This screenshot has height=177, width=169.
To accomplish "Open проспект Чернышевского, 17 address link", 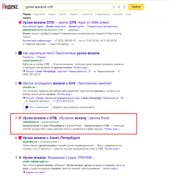I will (58, 71).
